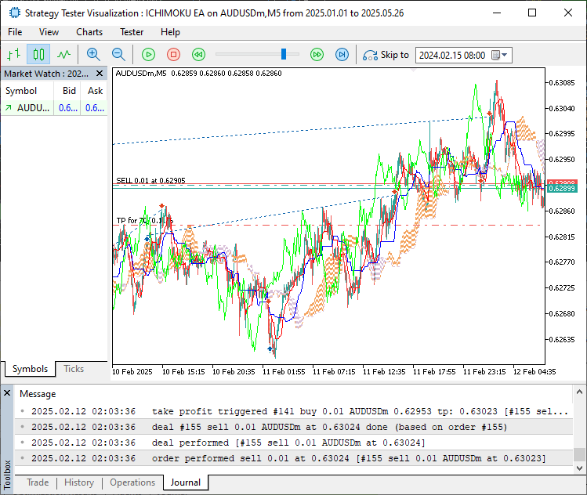Screen dimensions: 587x495
Task: Select candlestick chart mode
Action: (x=38, y=55)
